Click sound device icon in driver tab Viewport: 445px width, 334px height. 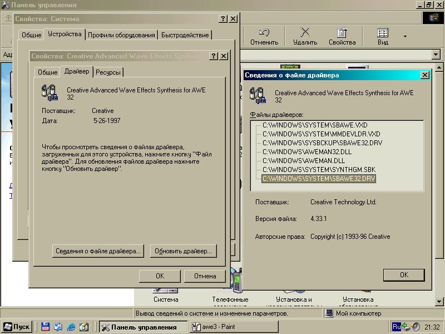pos(50,92)
